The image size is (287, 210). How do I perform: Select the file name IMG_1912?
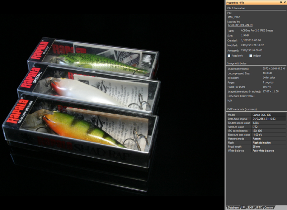click(x=234, y=17)
